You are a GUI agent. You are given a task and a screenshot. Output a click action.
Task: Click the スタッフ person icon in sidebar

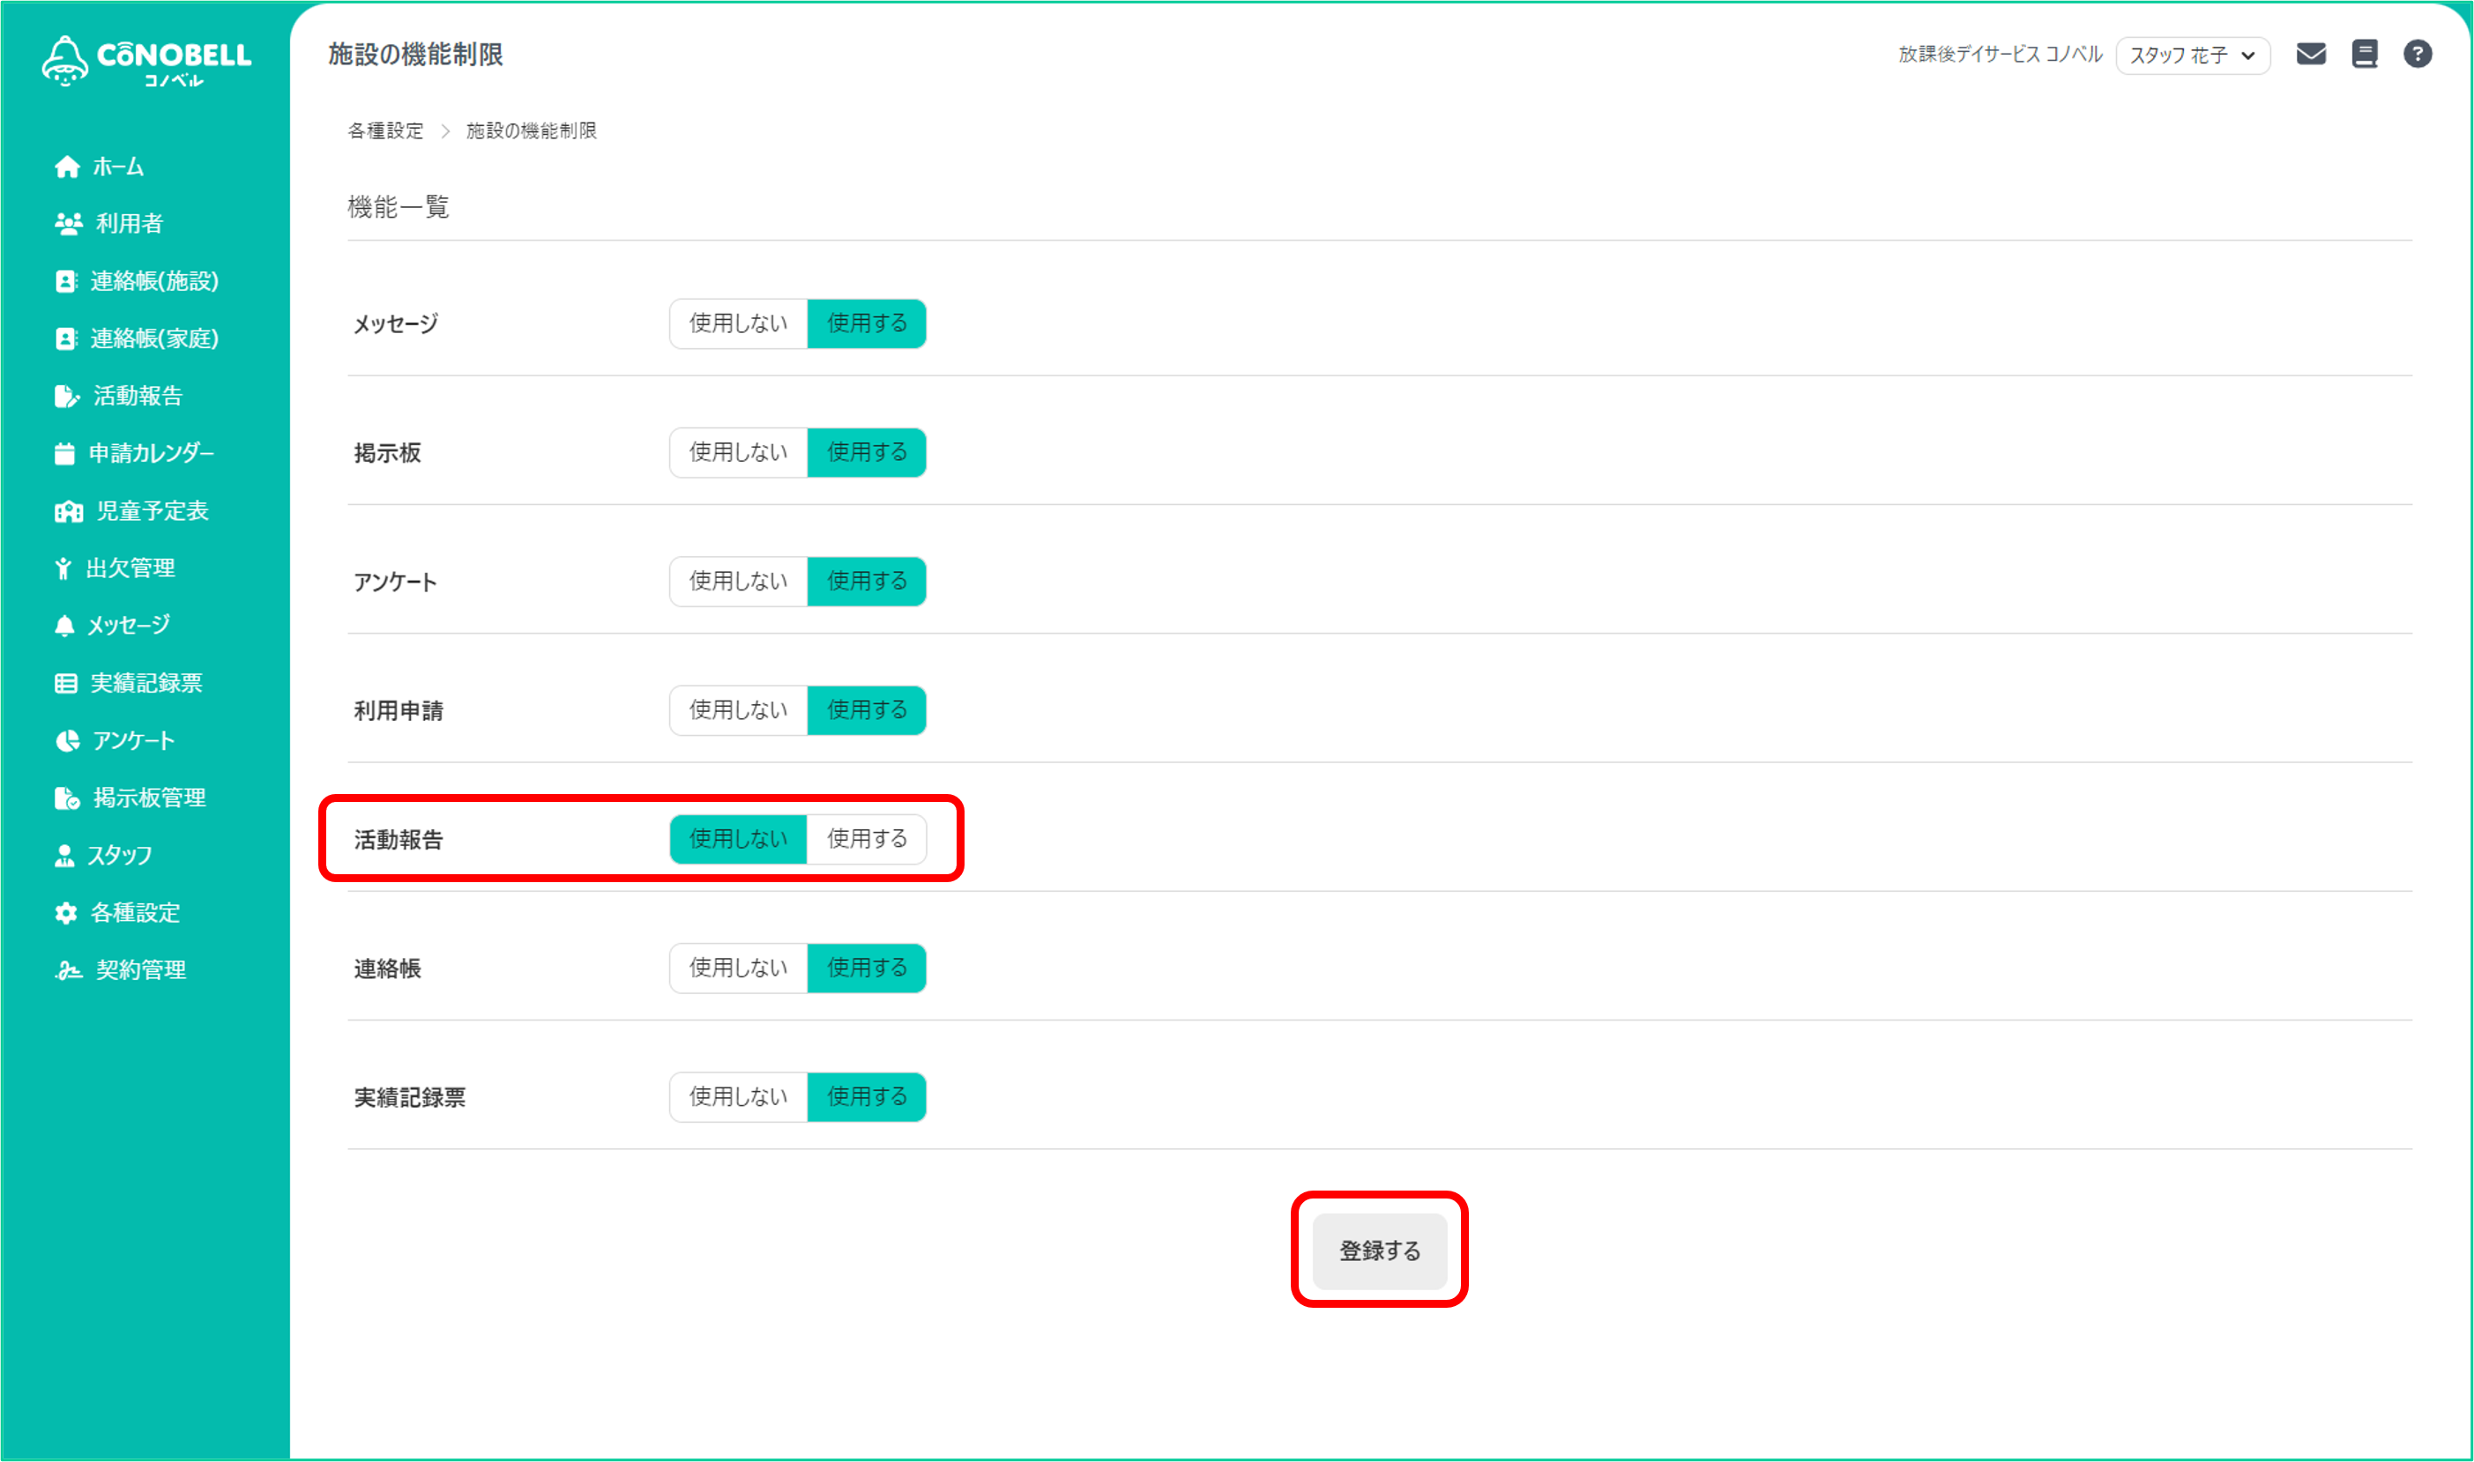65,855
